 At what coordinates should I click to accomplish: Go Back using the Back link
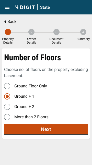point(10,22)
